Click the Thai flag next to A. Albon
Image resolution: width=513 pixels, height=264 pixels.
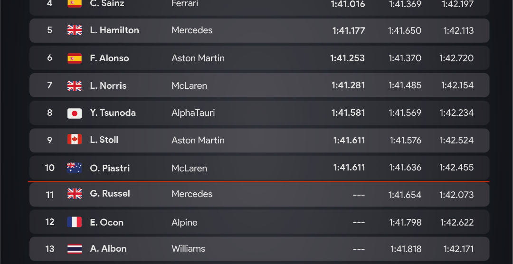[x=75, y=249]
